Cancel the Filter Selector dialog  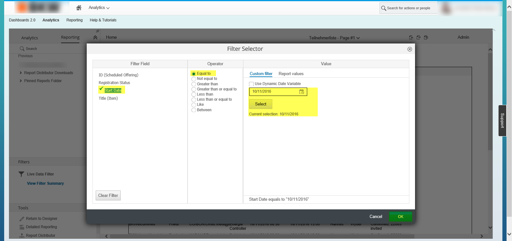click(376, 217)
